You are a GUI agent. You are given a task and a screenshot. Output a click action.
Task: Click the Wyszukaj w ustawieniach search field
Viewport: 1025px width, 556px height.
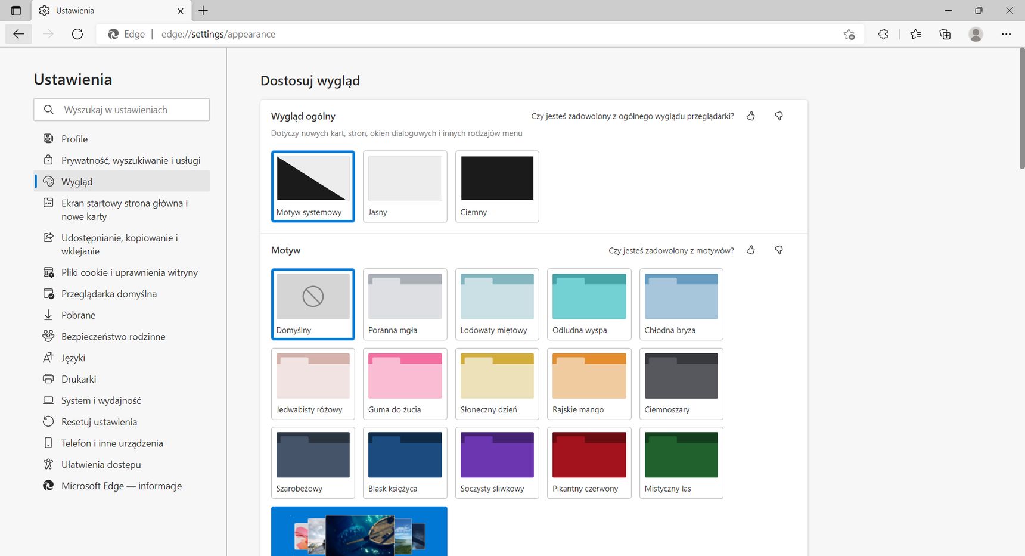122,110
